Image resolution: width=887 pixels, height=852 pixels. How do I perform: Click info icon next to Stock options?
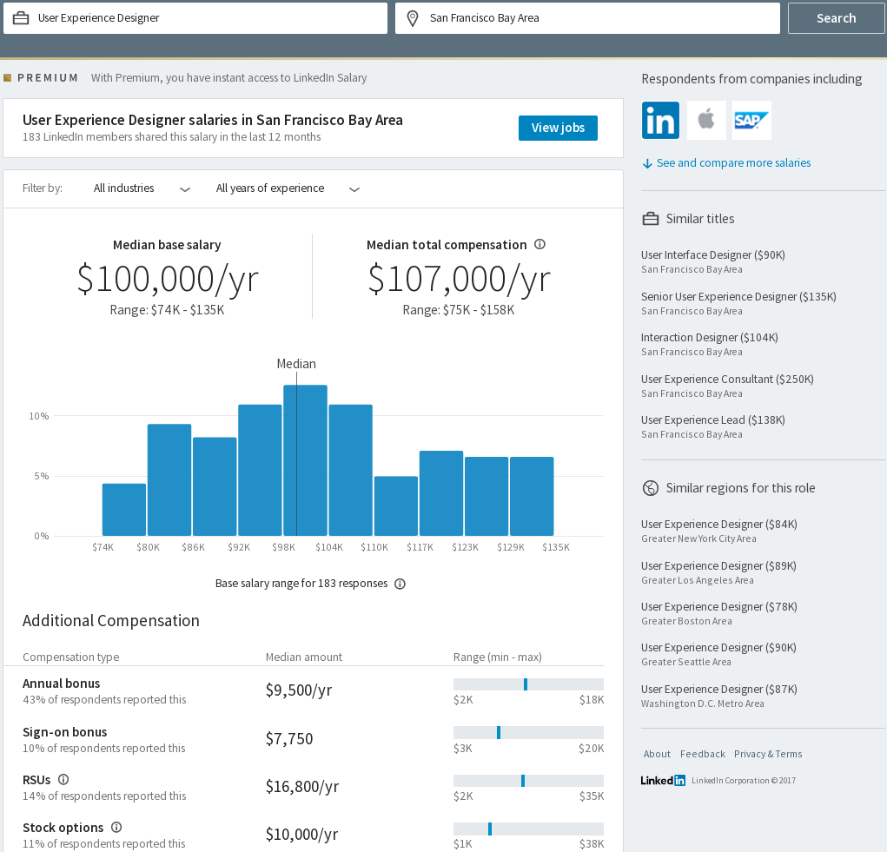click(116, 828)
